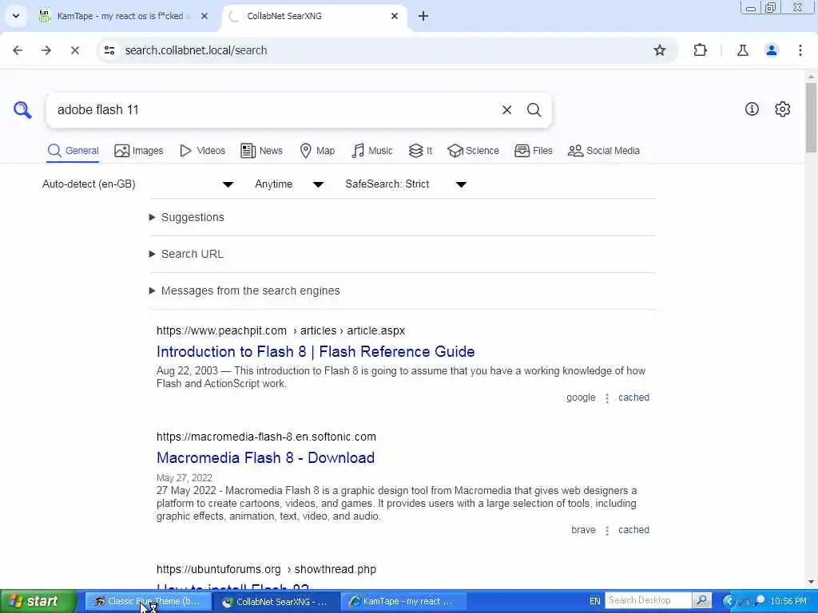Select the General search category
This screenshot has height=613, width=818.
[x=73, y=151]
